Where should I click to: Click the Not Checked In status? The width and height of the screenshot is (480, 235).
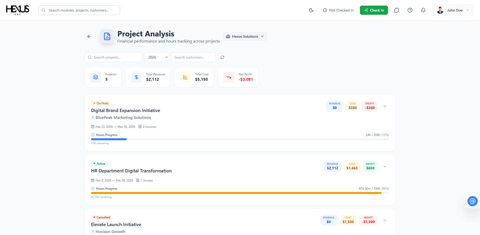coord(338,10)
